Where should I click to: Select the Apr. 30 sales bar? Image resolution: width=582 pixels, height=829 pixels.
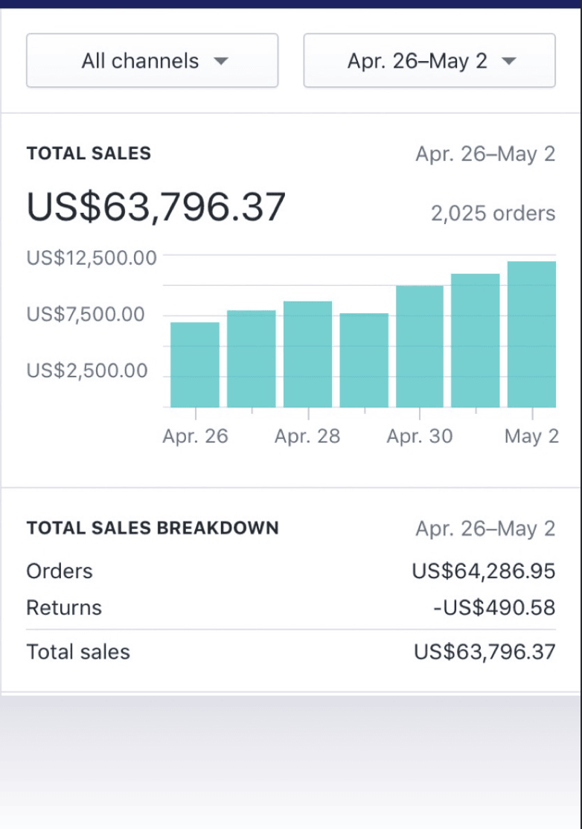coord(420,347)
